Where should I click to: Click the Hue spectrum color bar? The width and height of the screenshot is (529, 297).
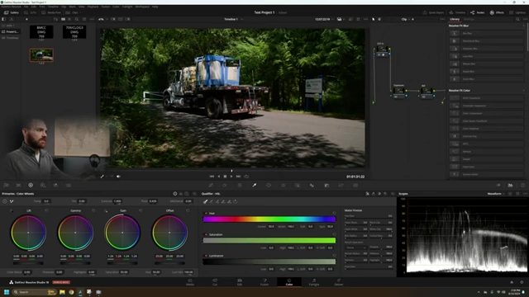(269, 219)
